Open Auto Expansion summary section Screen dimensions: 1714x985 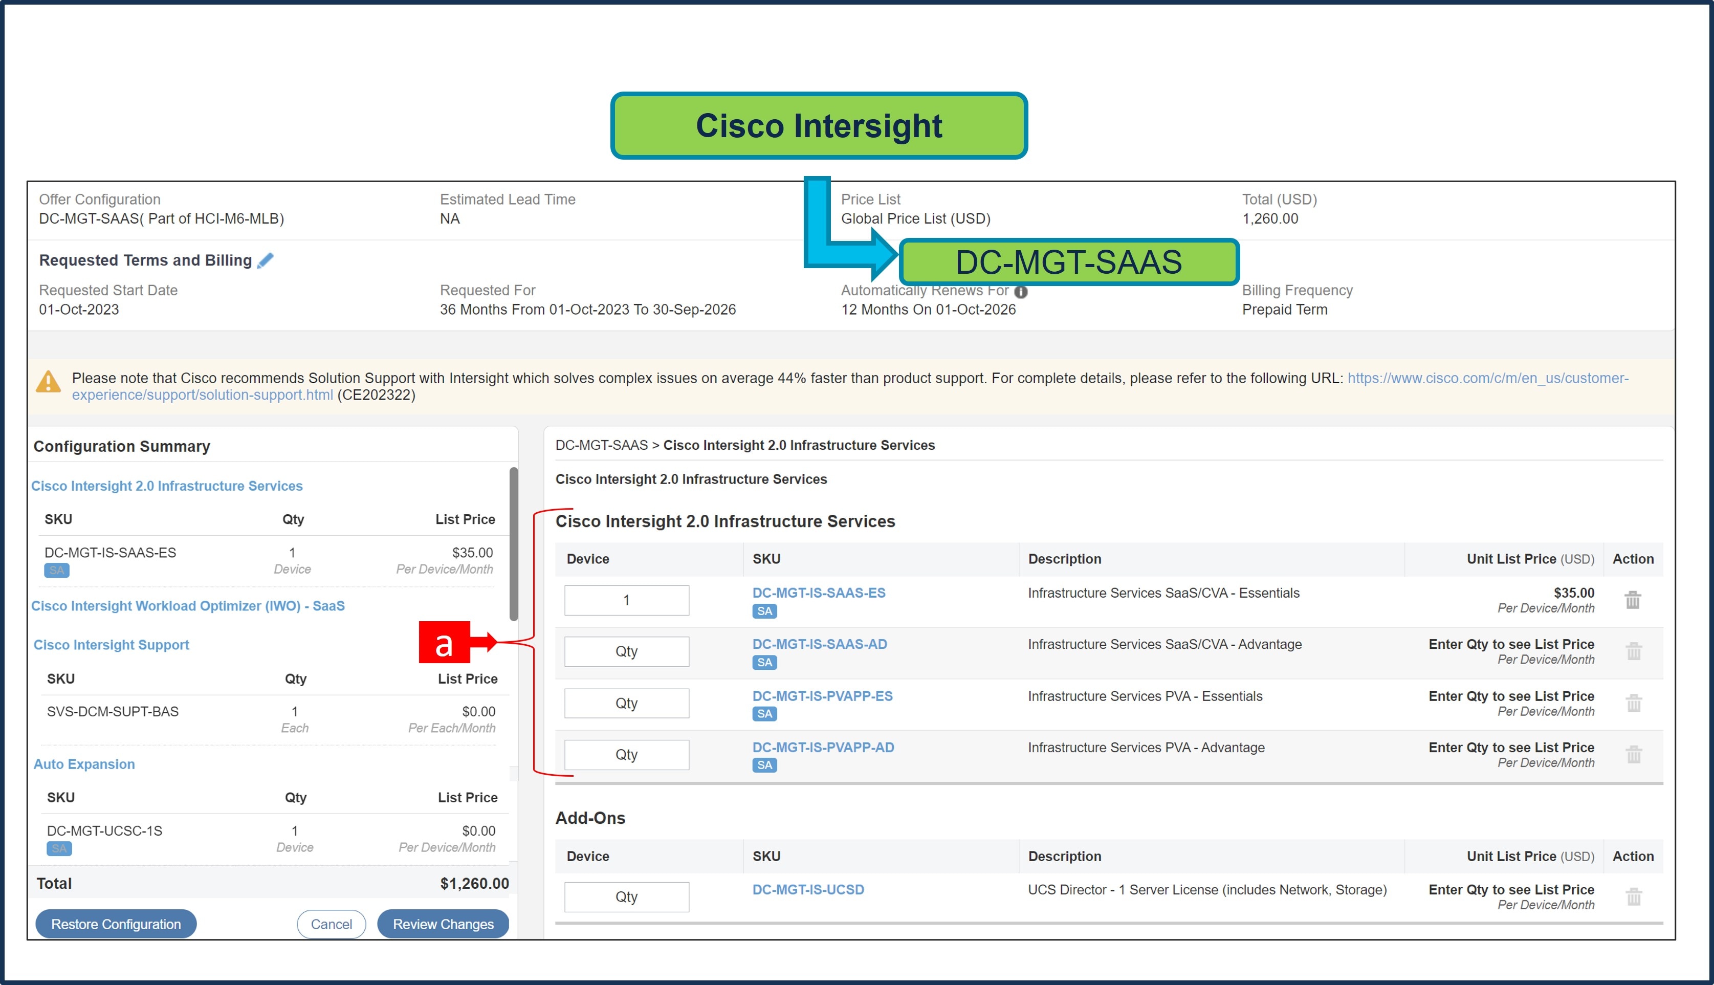(x=84, y=764)
